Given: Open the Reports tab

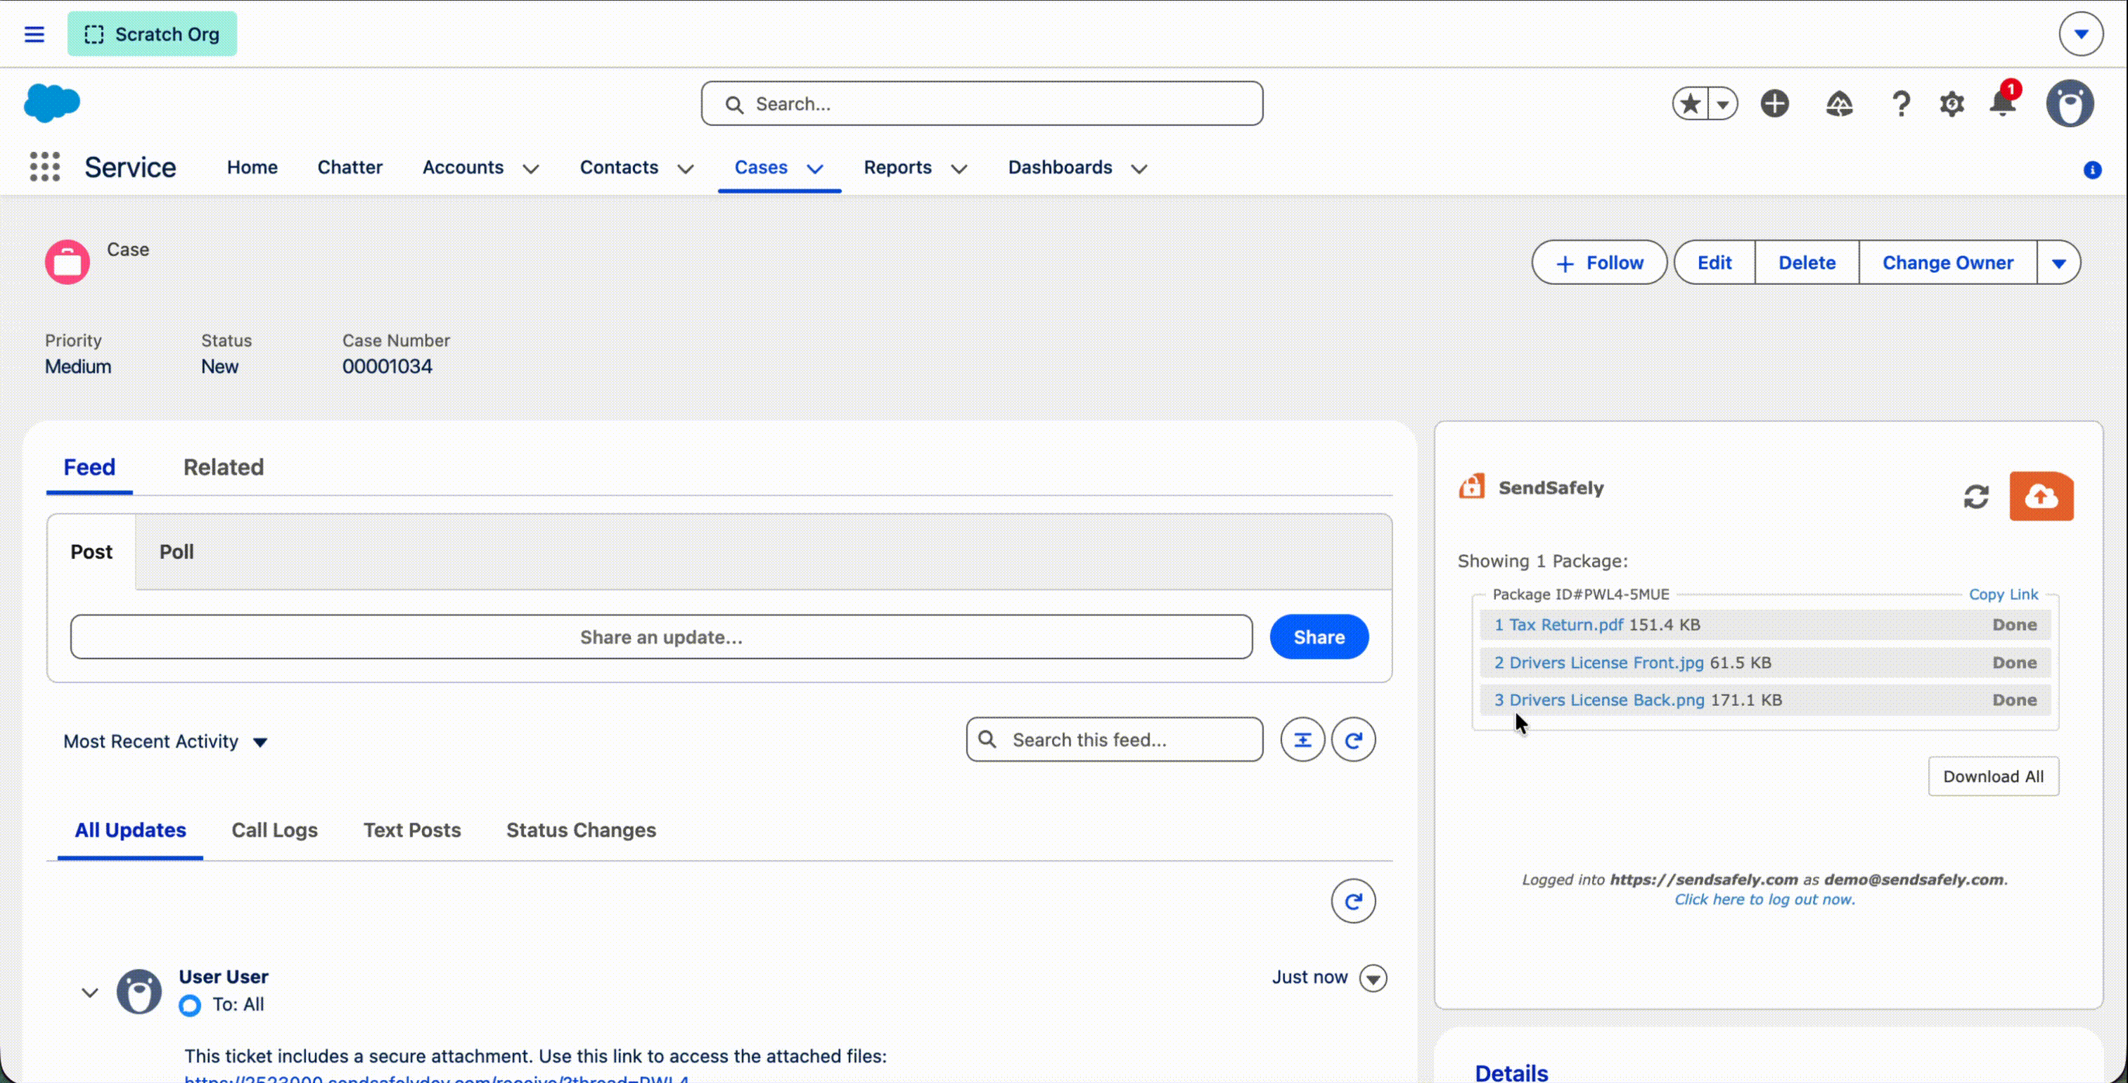Looking at the screenshot, I should click(897, 167).
